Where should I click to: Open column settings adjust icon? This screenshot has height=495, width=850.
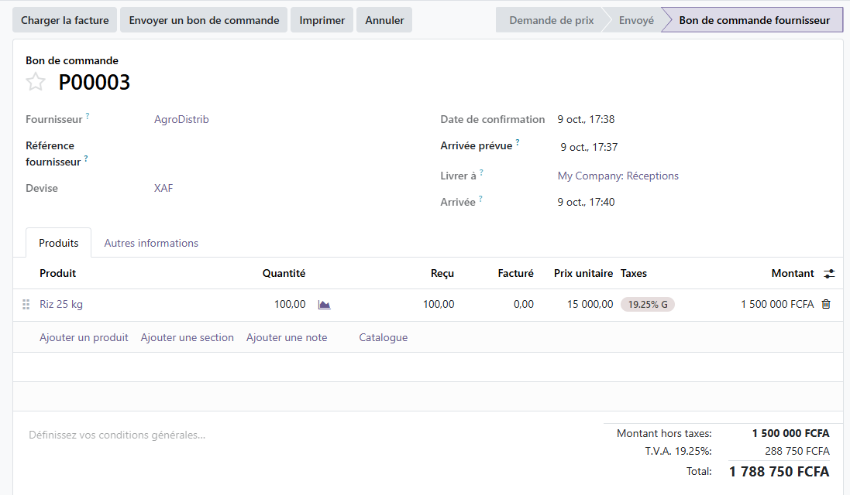[x=829, y=274]
